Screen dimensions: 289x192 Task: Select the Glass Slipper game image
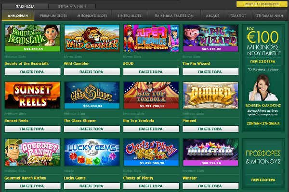tap(92, 95)
